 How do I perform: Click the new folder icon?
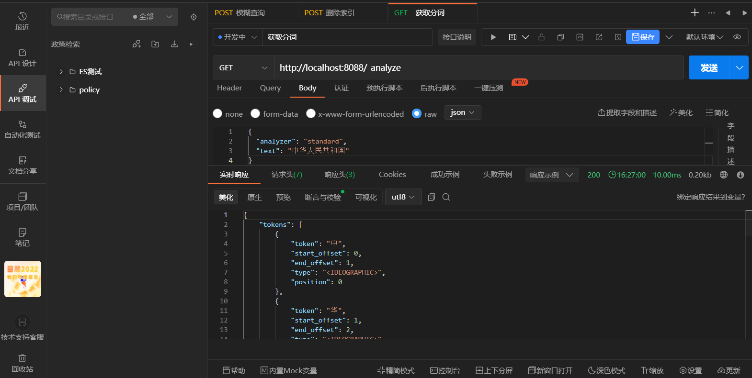(155, 44)
